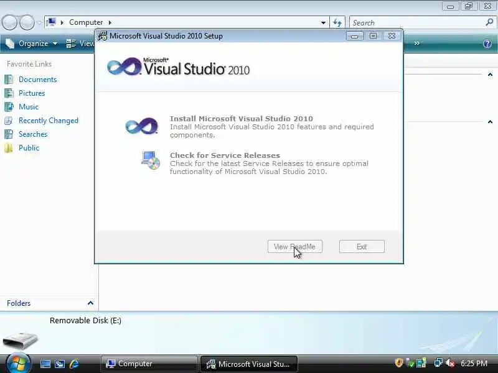
Task: Click the Removable Disk drive icon
Action: [21, 340]
